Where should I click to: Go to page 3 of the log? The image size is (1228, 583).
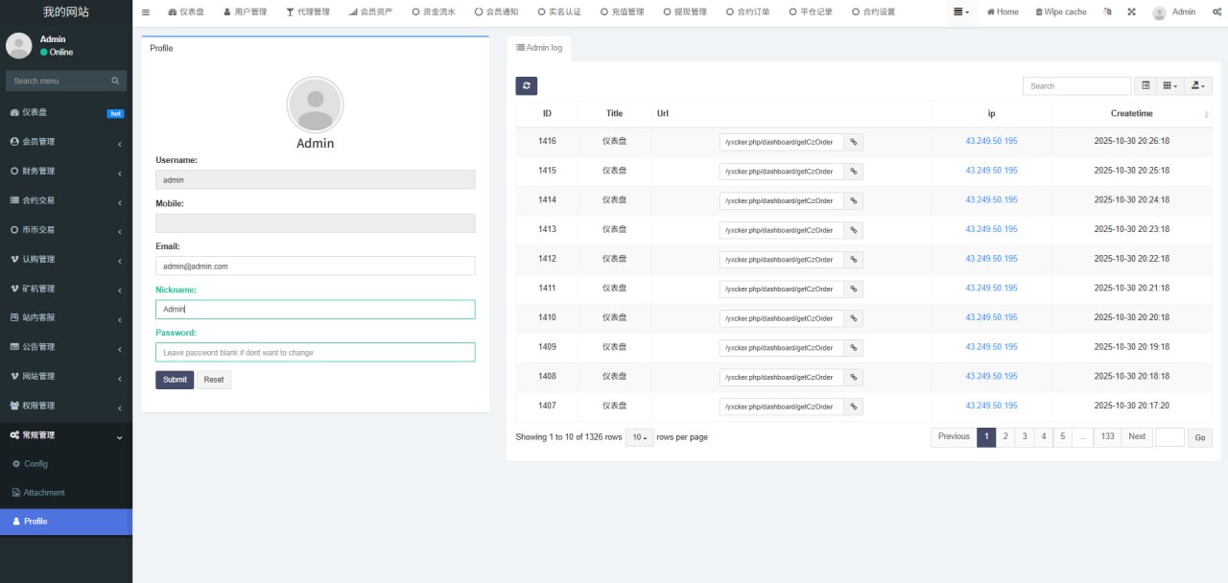(1025, 436)
